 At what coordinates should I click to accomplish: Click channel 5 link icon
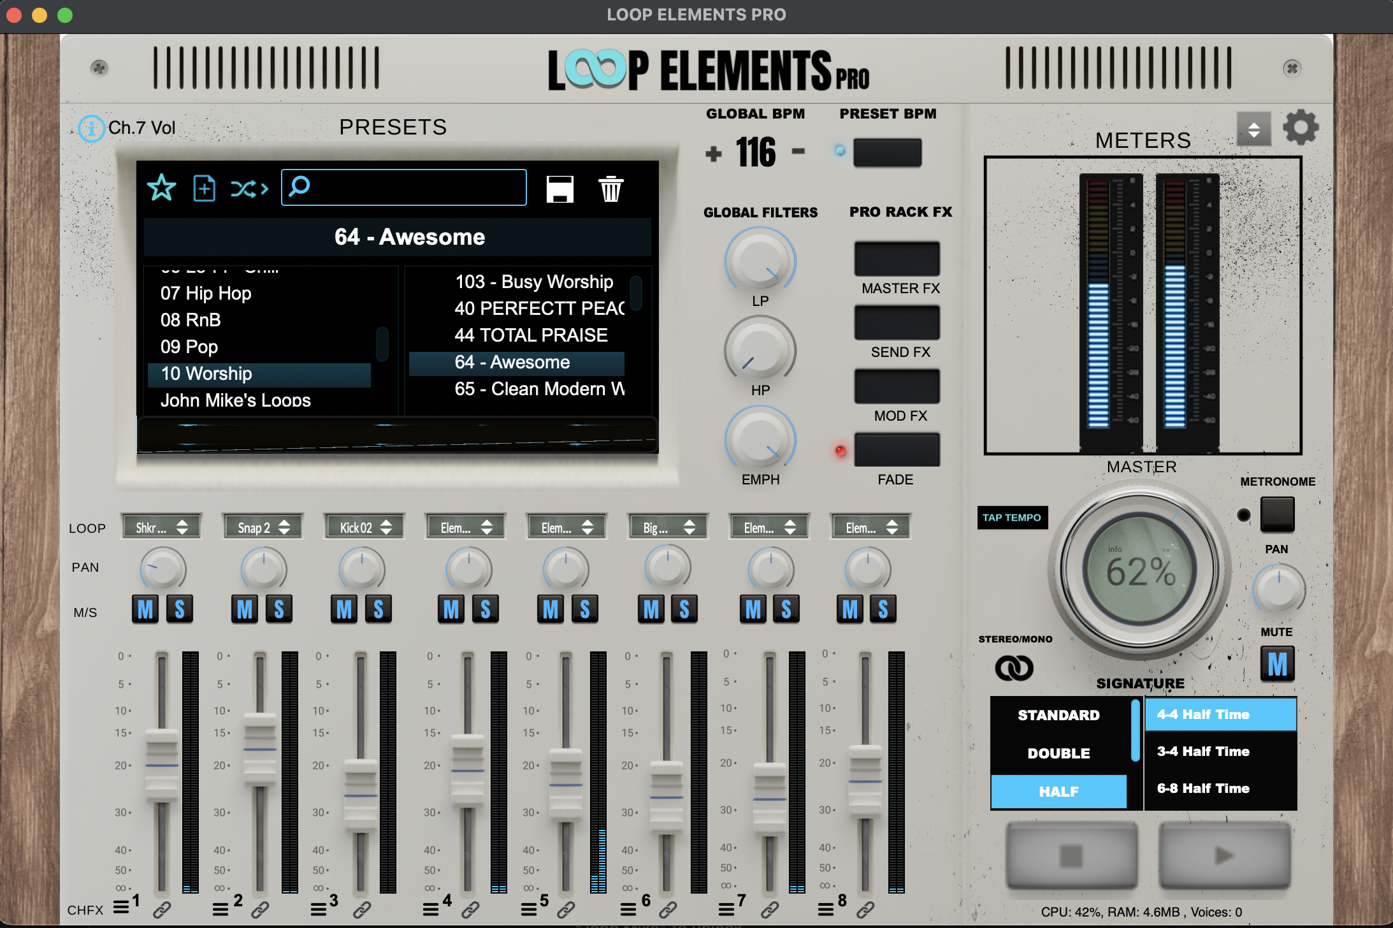[566, 910]
